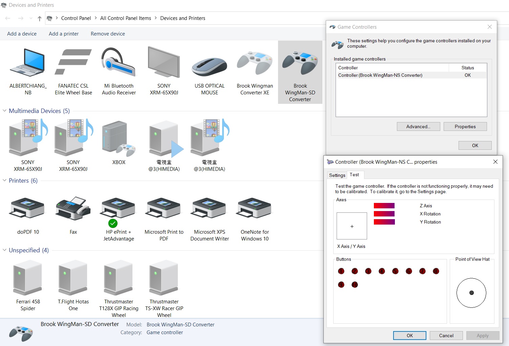Click the Y Rotation indicator bar
509x346 pixels.
(384, 222)
